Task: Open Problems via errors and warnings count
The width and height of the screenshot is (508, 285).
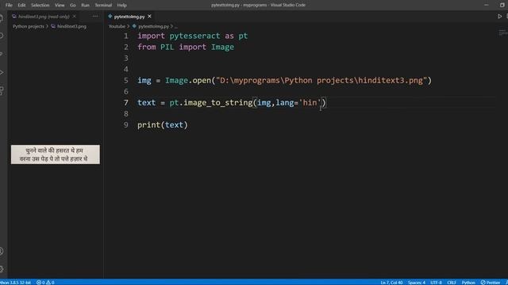Action: (x=45, y=283)
